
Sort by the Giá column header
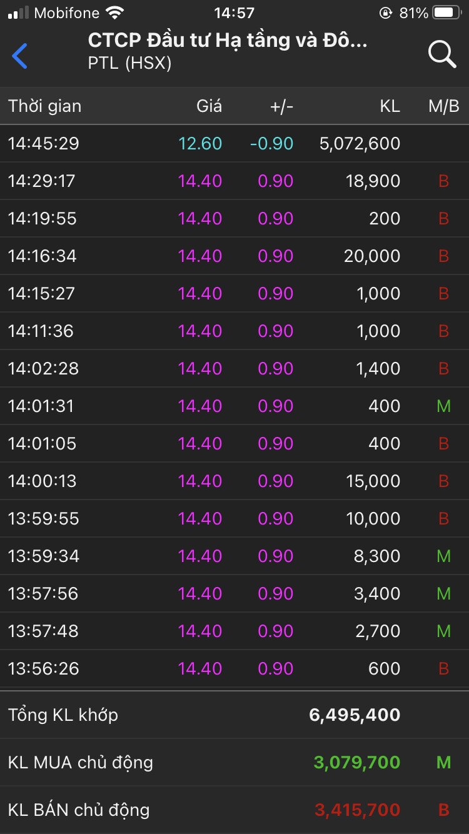[209, 106]
